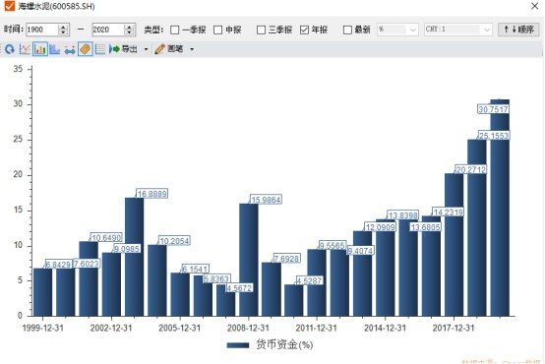
Task: Click the 导出 export button
Action: 123,49
